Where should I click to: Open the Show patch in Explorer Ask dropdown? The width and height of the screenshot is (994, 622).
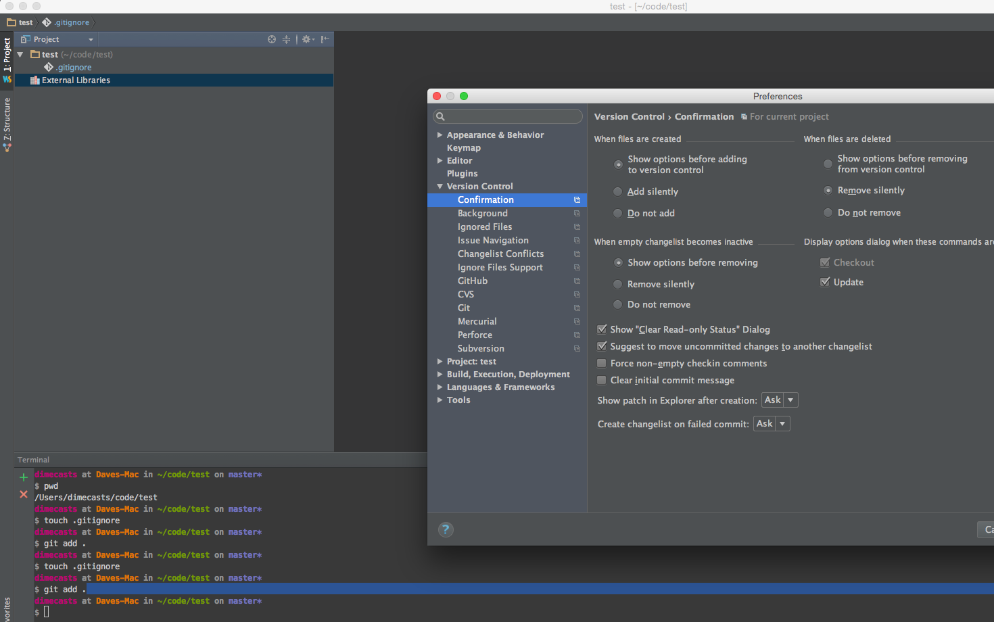click(780, 400)
